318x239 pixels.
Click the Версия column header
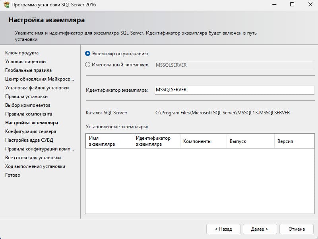[294, 141]
